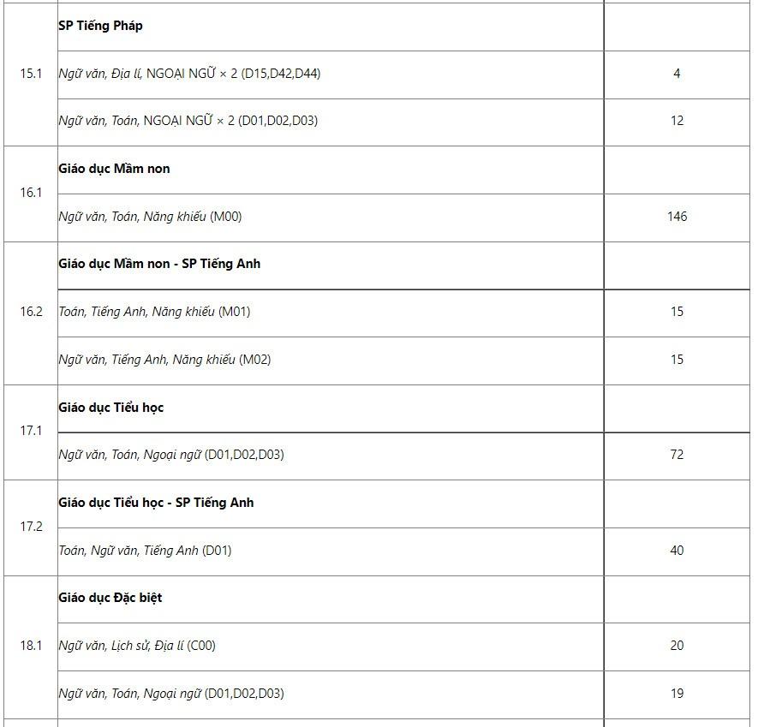The width and height of the screenshot is (758, 727).
Task: Click Giáo dục Mầm non - SP Tiếng Anh
Action: click(159, 264)
